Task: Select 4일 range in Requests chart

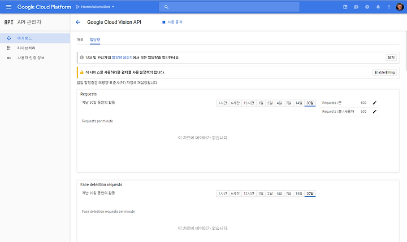Action: [279, 103]
